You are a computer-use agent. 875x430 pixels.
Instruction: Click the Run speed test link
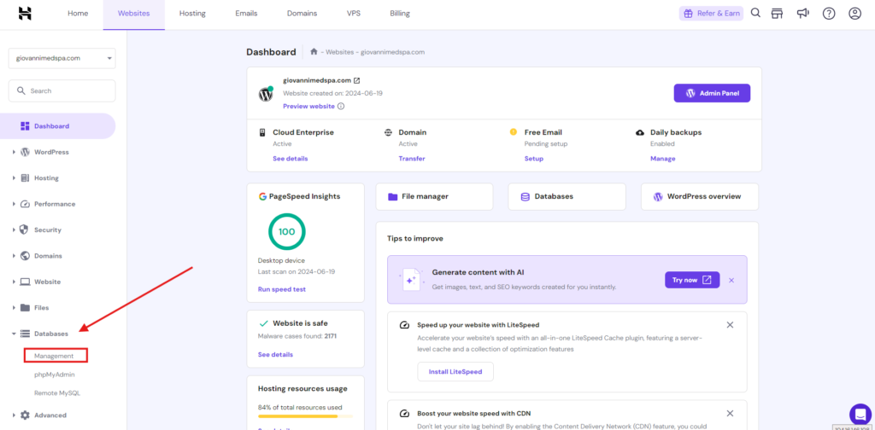282,289
